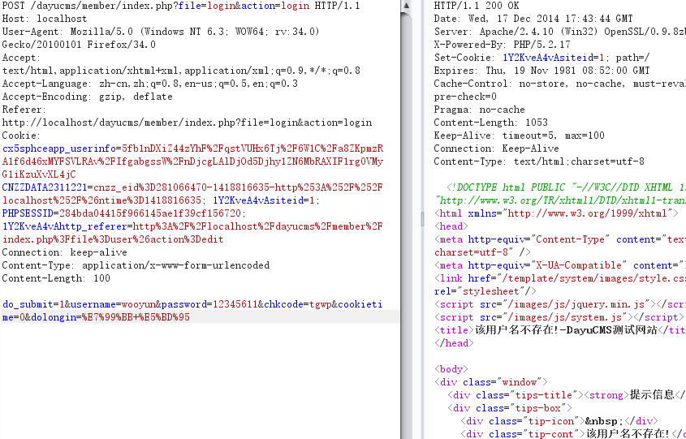The image size is (686, 439).
Task: Click the request pane vertical scrollbar thumb
Action: [x=406, y=226]
